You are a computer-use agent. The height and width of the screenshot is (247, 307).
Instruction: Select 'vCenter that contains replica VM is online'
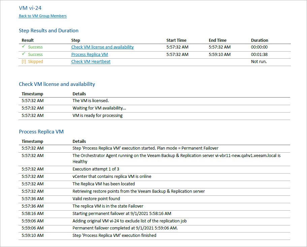click(x=112, y=177)
